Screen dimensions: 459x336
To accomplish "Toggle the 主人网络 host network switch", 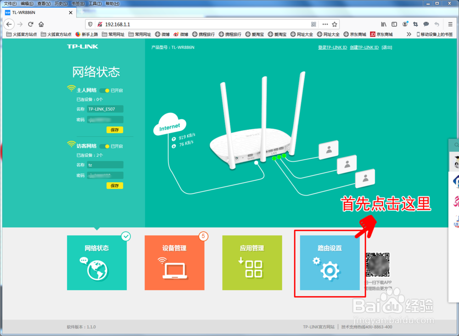I will point(105,90).
